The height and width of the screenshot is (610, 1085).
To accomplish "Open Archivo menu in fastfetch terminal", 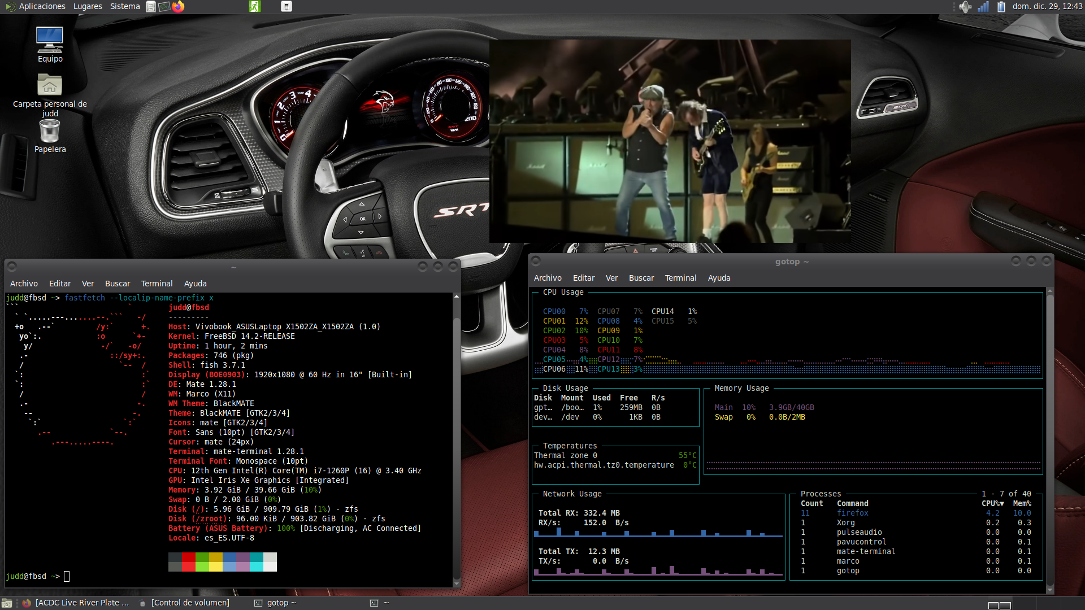I will [24, 284].
